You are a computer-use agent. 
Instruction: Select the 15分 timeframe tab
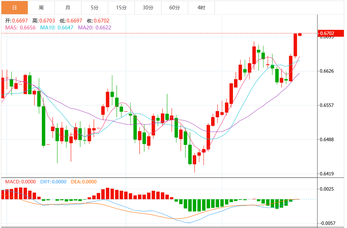point(121,7)
